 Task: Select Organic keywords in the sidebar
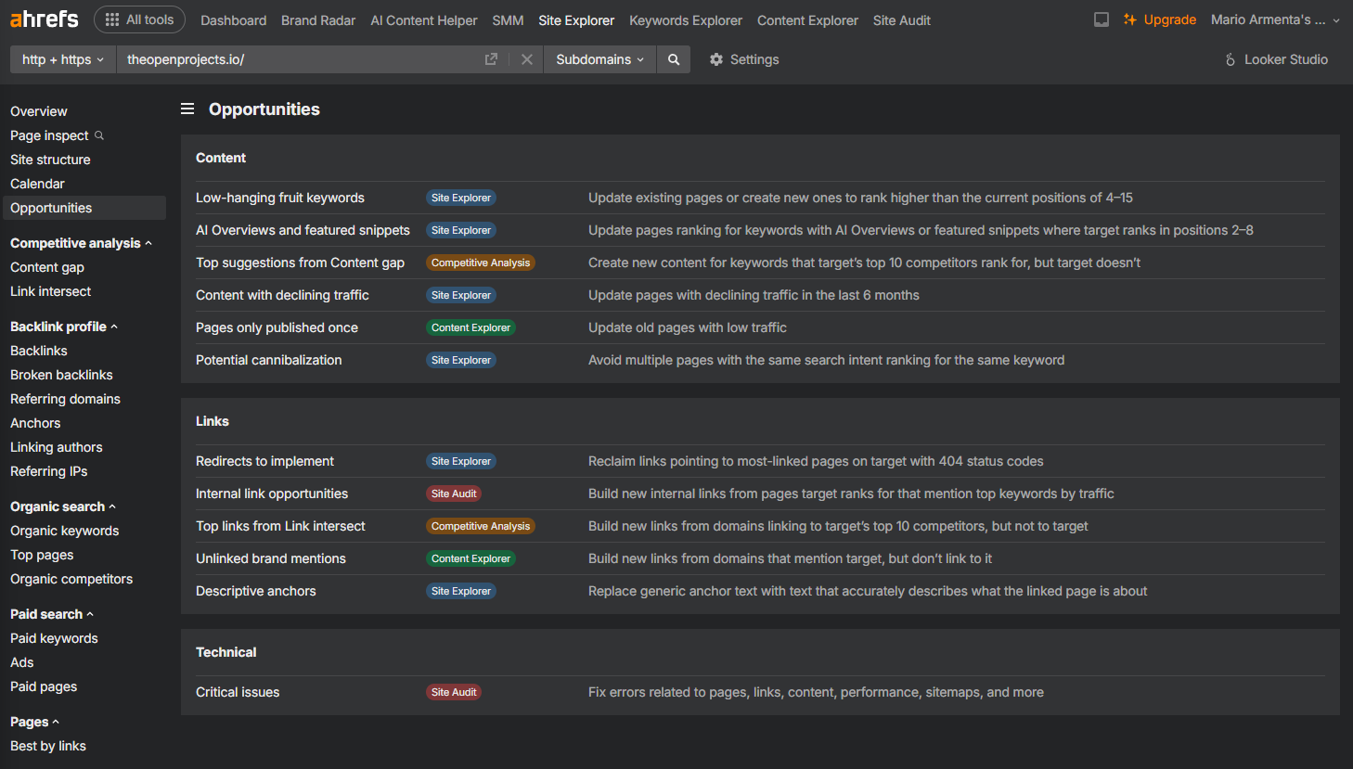(x=65, y=531)
